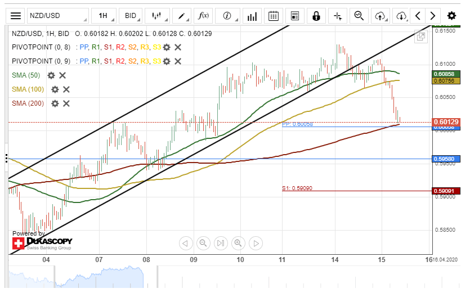Viewport: 461px width, 293px height.
Task: Open the f(x) indicators menu
Action: pyautogui.click(x=204, y=16)
